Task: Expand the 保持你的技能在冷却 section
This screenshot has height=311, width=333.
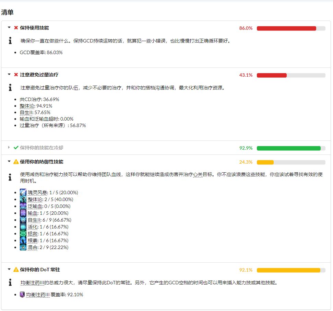Action: pos(8,148)
